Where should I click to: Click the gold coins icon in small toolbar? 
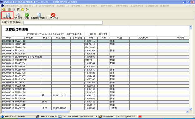(x=4, y=9)
